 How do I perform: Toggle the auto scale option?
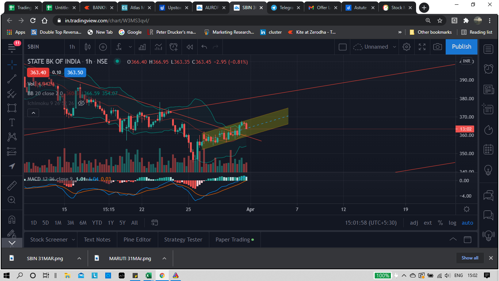(467, 222)
